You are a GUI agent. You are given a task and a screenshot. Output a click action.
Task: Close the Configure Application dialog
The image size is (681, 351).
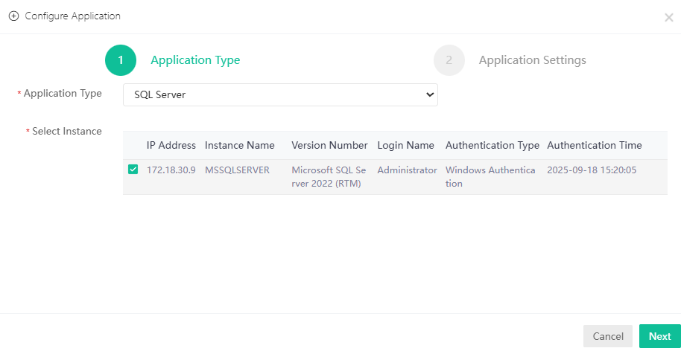[x=668, y=18]
